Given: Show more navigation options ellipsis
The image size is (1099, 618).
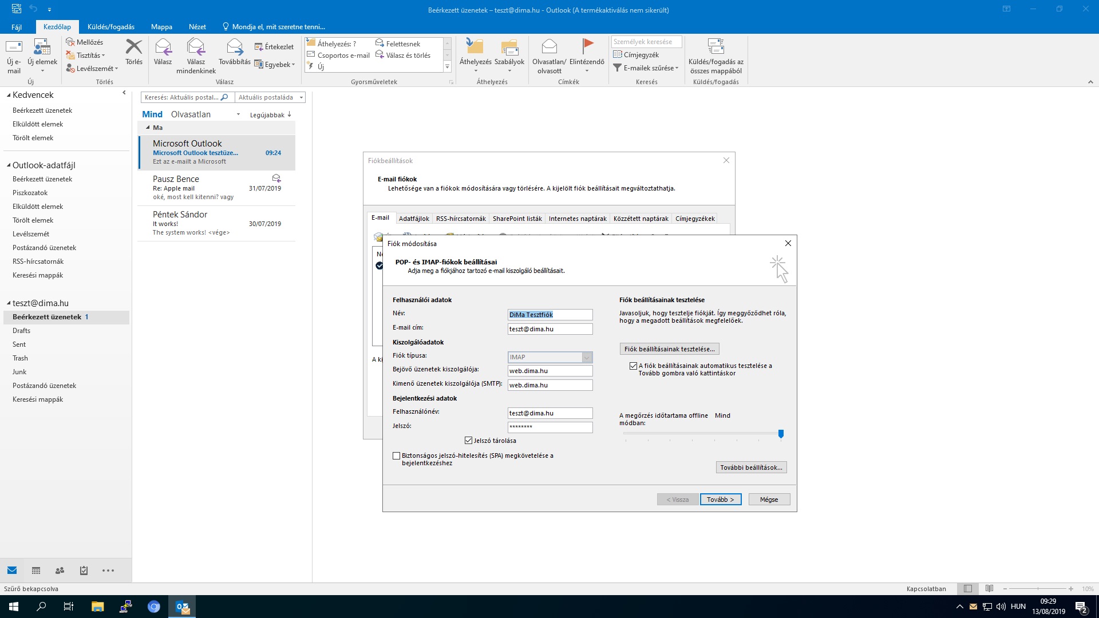Looking at the screenshot, I should [108, 571].
